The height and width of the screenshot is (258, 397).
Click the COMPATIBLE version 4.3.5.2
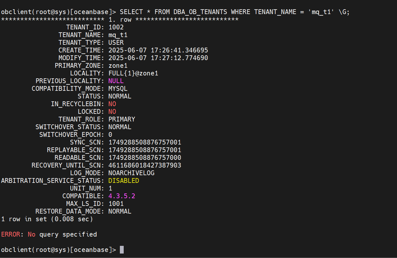coord(122,196)
